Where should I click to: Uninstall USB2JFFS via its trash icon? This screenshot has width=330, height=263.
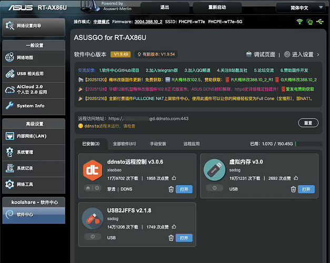[x=171, y=238]
